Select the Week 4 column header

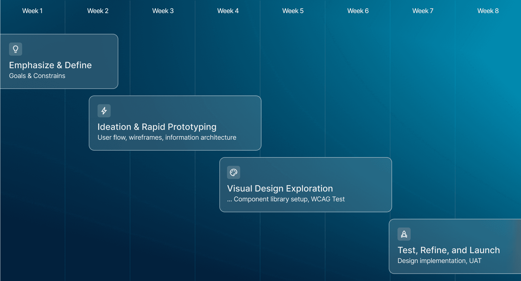pos(228,11)
